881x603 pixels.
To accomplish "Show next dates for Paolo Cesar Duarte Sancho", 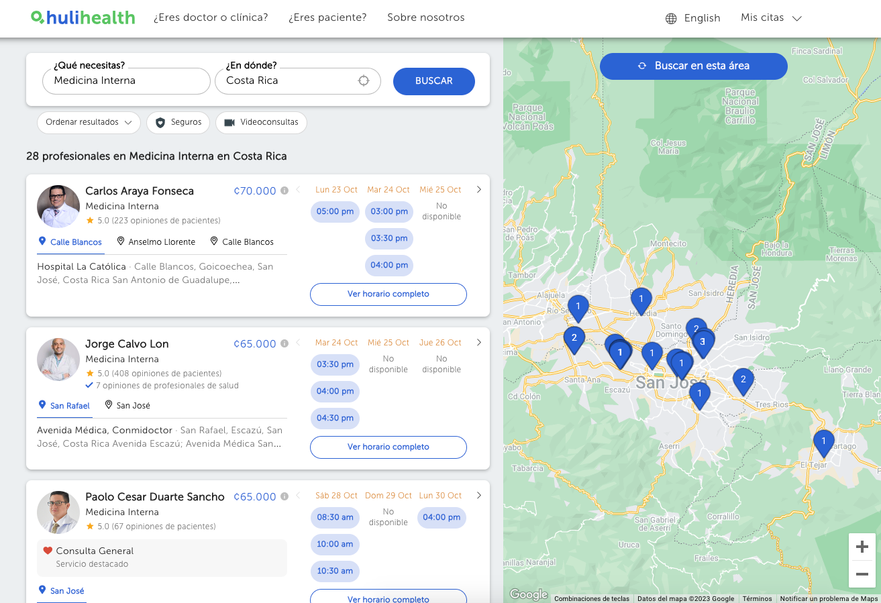I will 478,496.
